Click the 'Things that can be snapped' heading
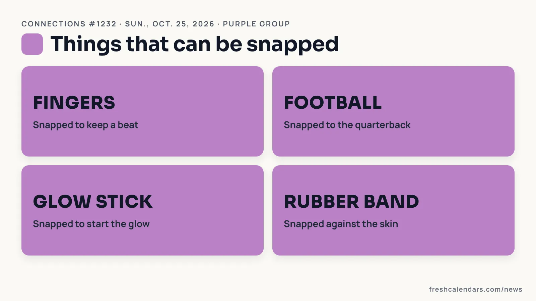The height and width of the screenshot is (301, 536). point(195,44)
